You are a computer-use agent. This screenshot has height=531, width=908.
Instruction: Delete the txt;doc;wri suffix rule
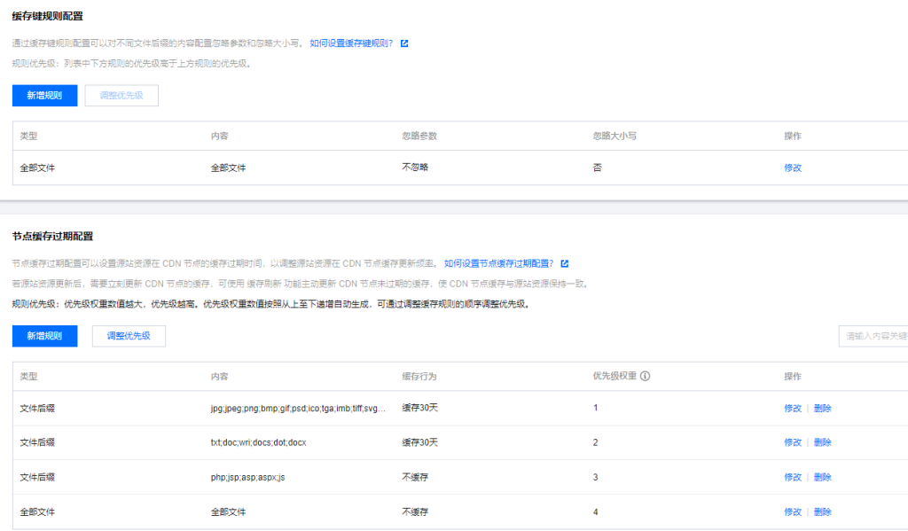click(822, 442)
